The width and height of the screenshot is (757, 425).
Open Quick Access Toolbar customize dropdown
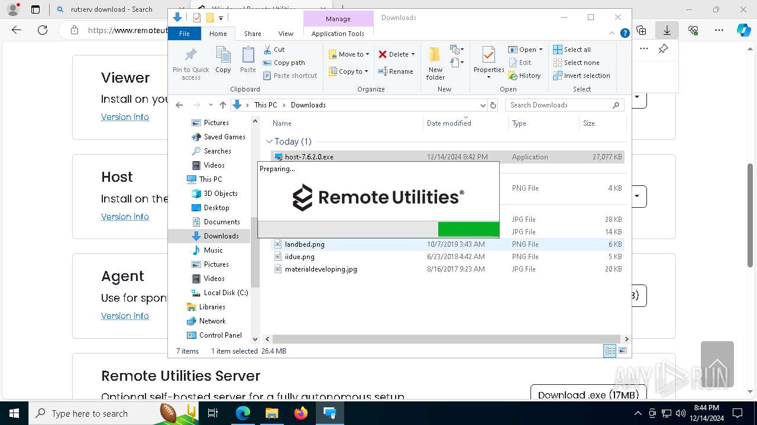pyautogui.click(x=221, y=18)
